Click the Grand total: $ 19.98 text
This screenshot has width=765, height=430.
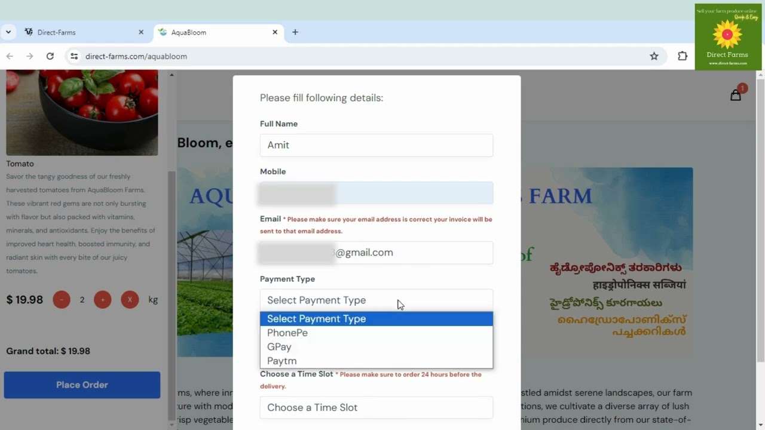click(48, 351)
